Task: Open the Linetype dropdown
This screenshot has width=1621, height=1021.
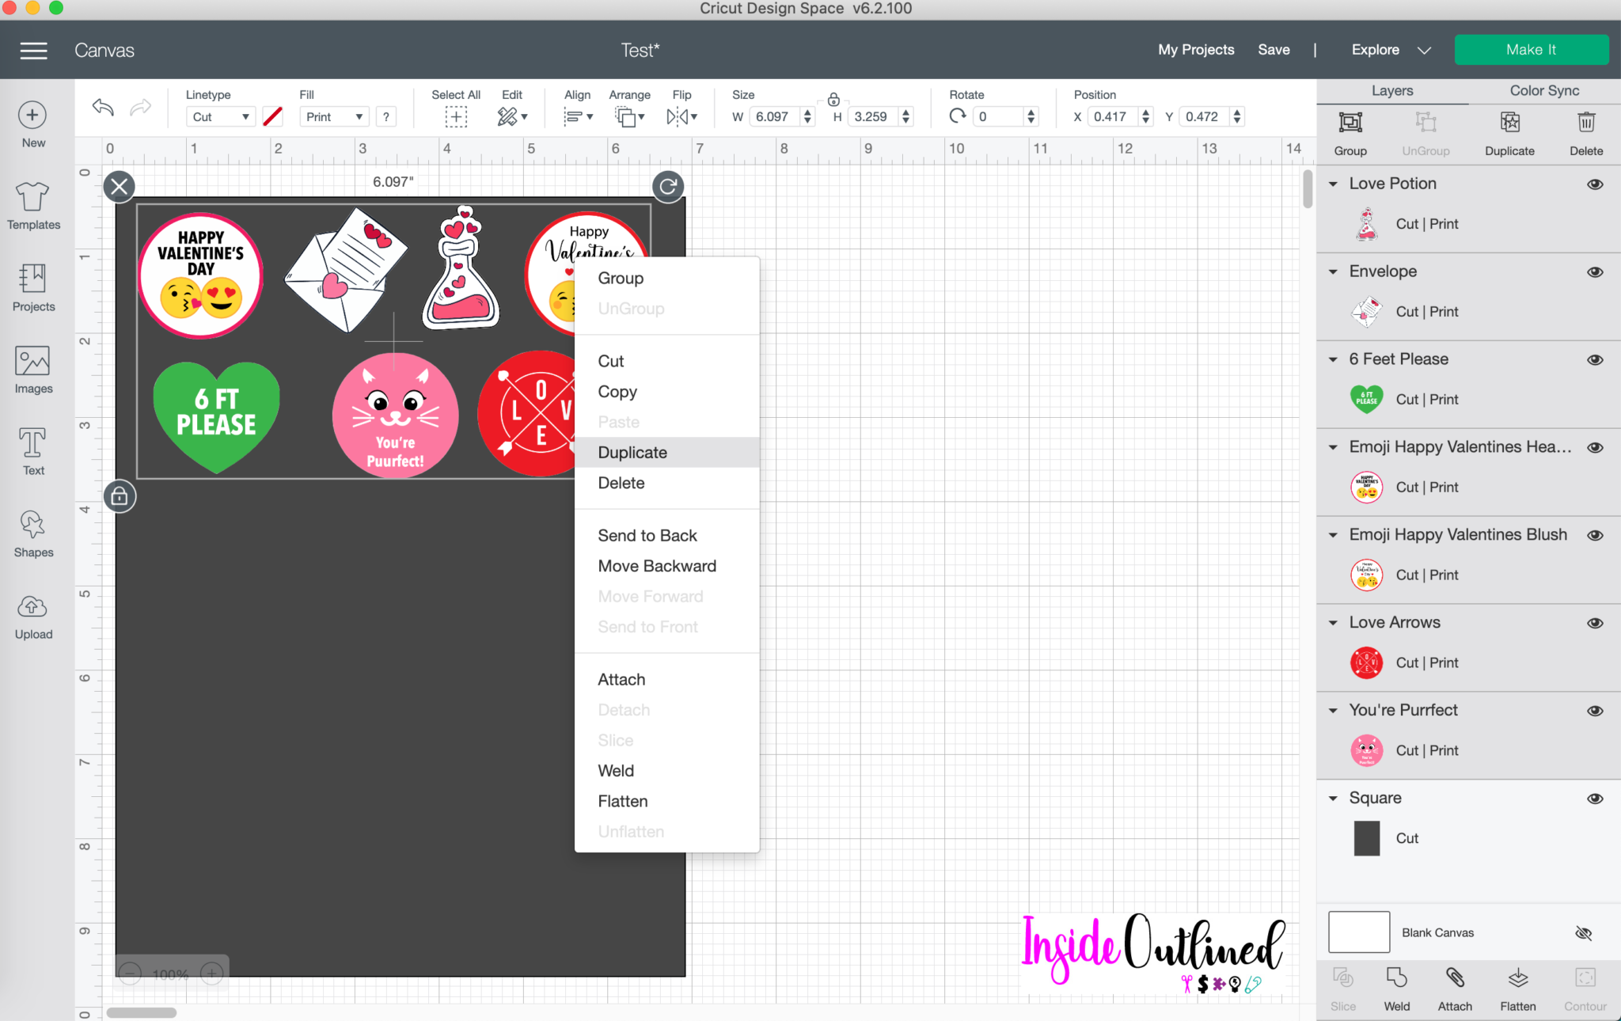Action: [x=220, y=116]
